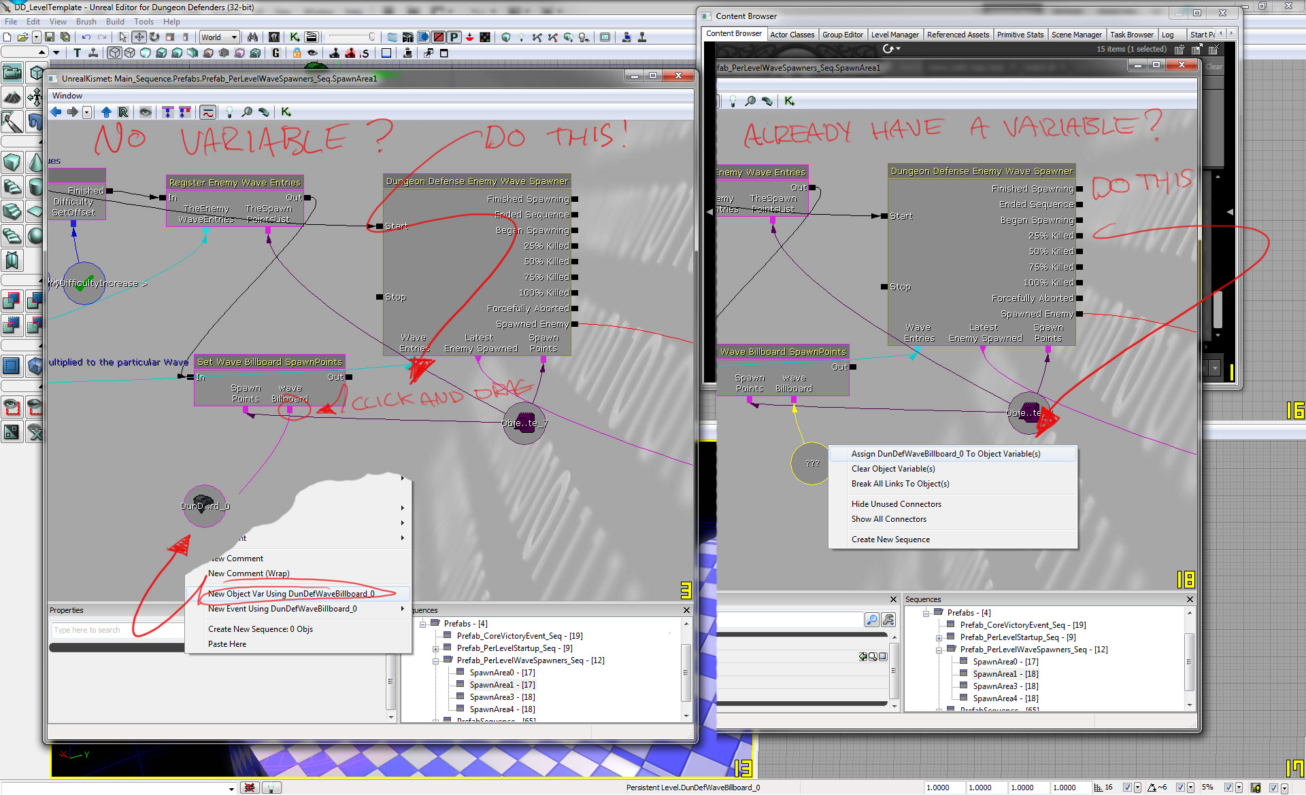Open the grid size dropdown arrow
Screen dimensions: 1306x795
click(x=1137, y=788)
